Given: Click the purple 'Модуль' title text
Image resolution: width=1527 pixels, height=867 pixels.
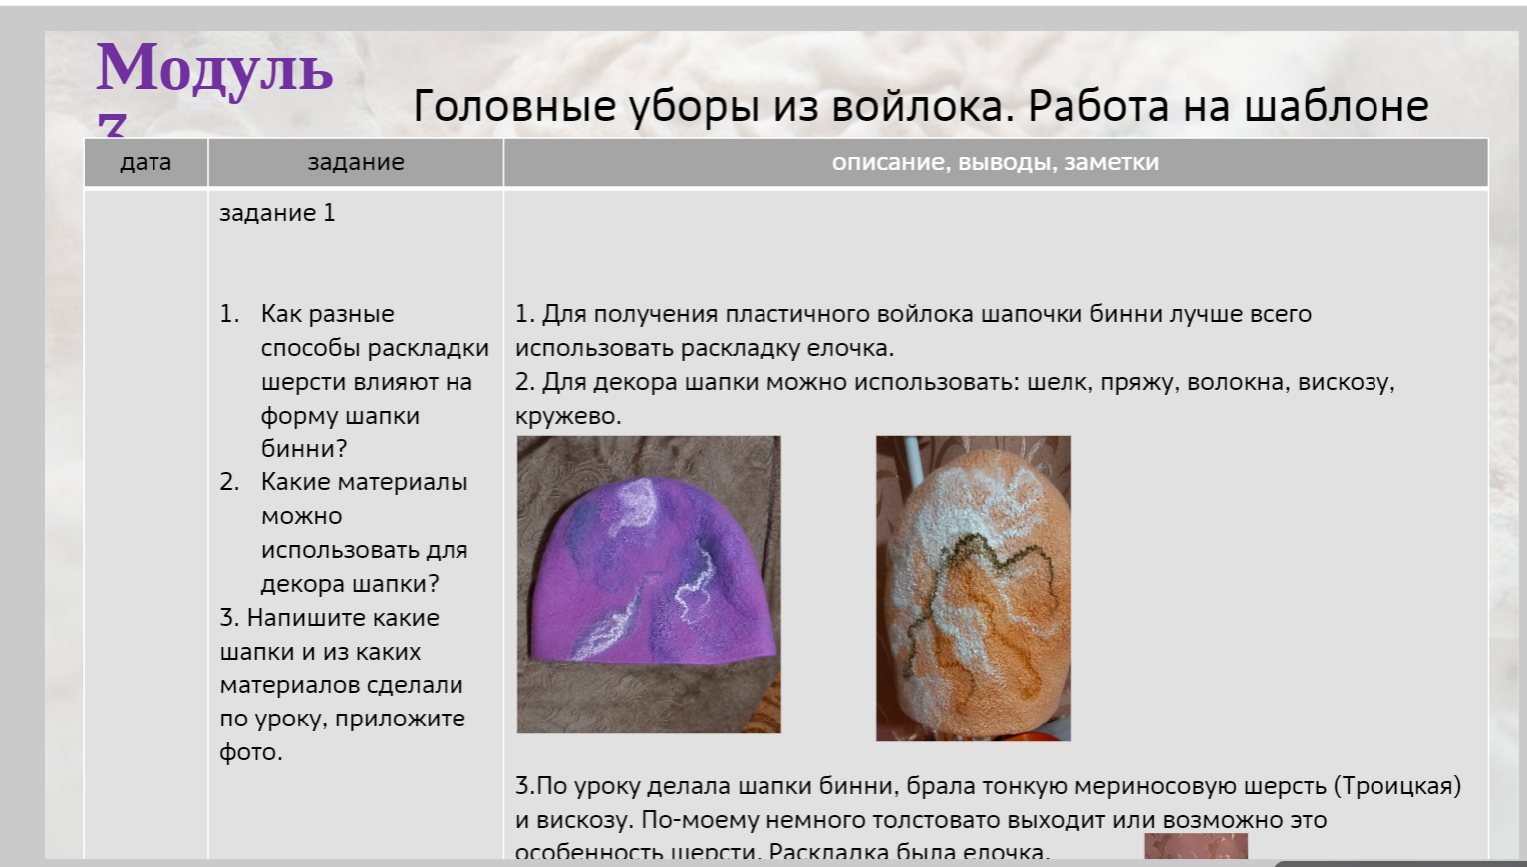Looking at the screenshot, I should pos(214,68).
